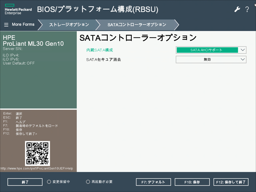
Task: Open the 内蔵SATA構成 dropdown showing SATA AHCIサポート
Action: 211,50
